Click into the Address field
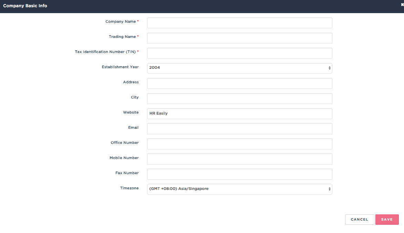404x233 pixels. [239, 83]
